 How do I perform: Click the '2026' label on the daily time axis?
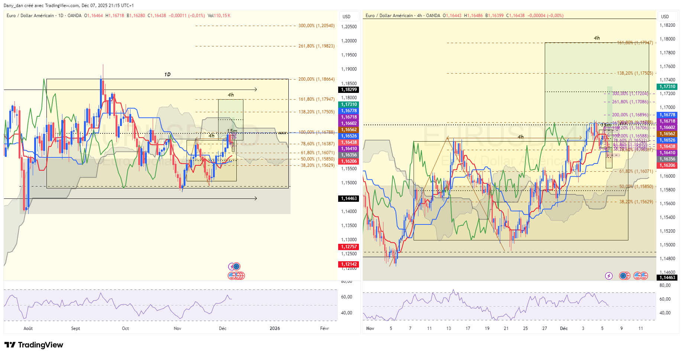(275, 329)
